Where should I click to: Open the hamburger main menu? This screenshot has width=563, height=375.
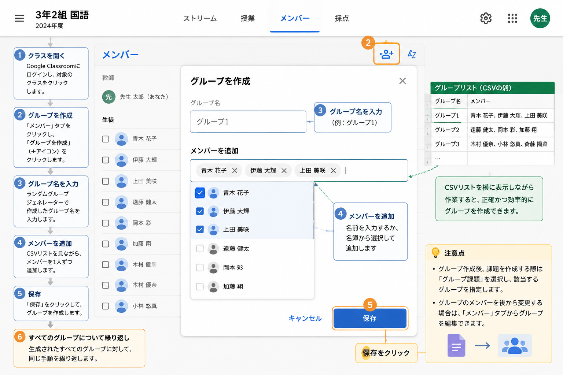19,18
